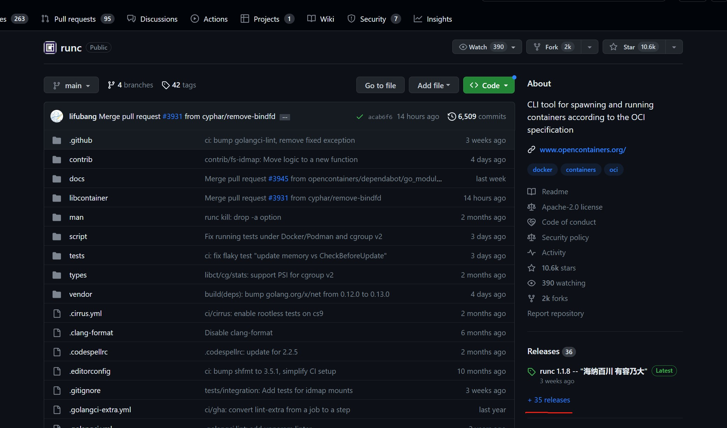Click the Code of conduct icon
This screenshot has width=727, height=428.
531,222
